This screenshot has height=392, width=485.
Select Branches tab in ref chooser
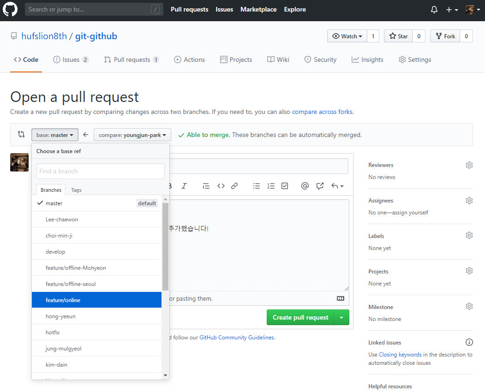(51, 190)
